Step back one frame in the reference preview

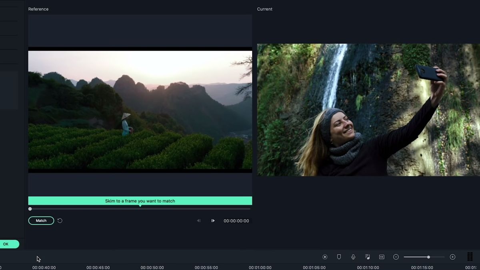(199, 220)
